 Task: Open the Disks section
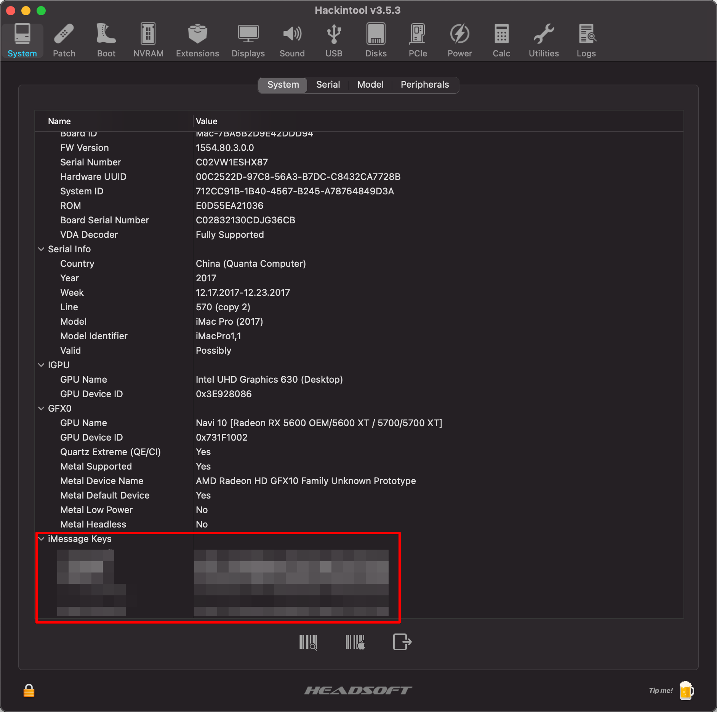376,40
